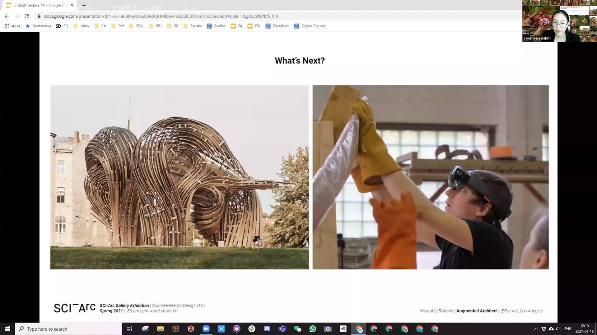This screenshot has height=335, width=597.
Task: Click the Windows Task View icon
Action: pos(129,329)
